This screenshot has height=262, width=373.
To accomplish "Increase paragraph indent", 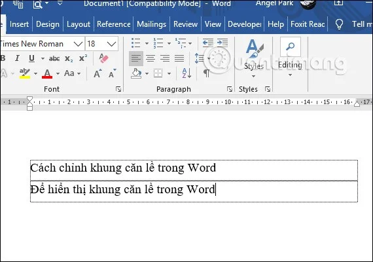I will [222, 43].
